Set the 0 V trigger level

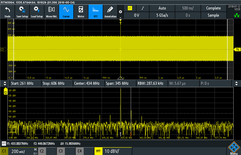(136, 15)
